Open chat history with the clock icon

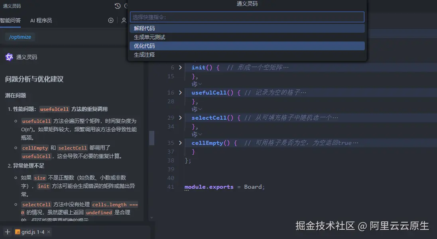[x=118, y=6]
